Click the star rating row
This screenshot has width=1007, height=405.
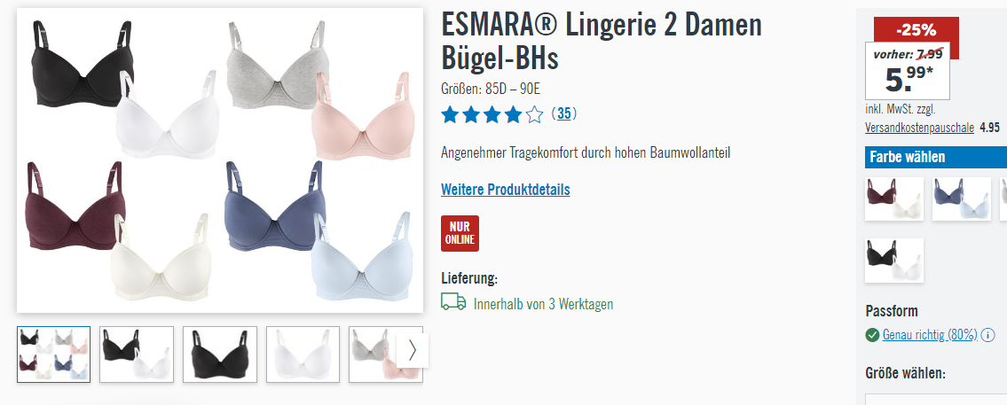[x=492, y=115]
